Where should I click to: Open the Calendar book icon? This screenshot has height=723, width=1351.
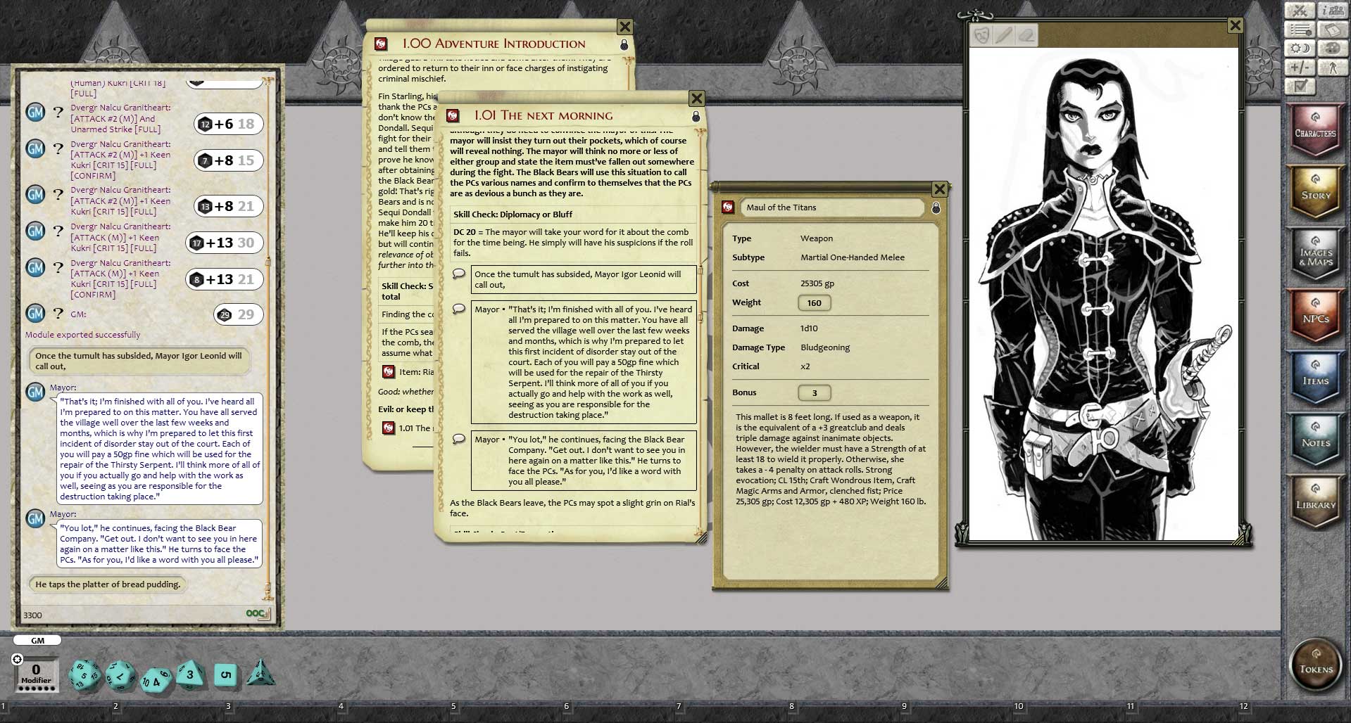[1332, 30]
